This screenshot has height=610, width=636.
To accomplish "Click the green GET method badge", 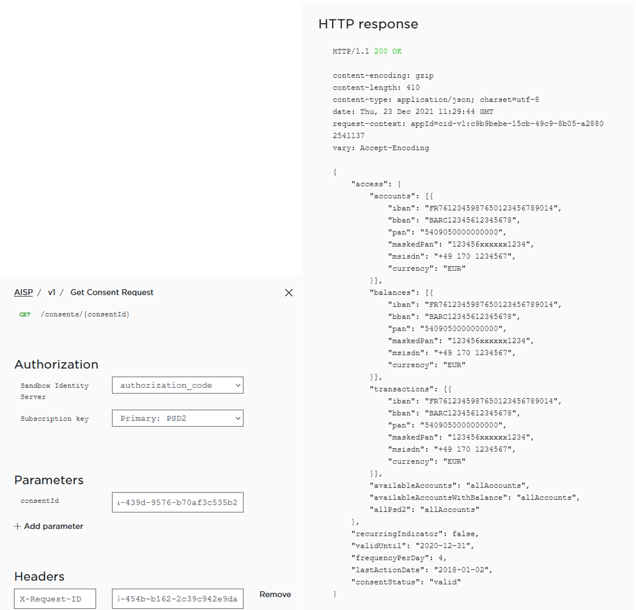I will tap(25, 315).
